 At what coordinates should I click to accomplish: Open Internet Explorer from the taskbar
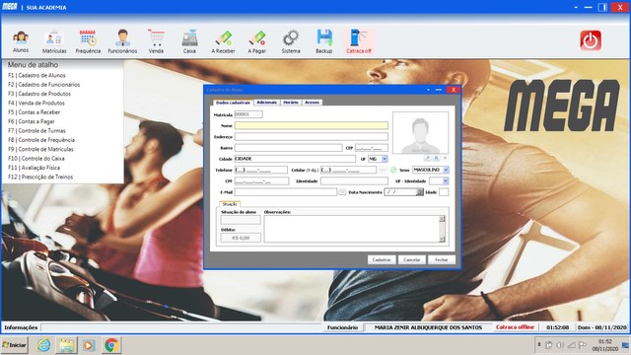[43, 345]
